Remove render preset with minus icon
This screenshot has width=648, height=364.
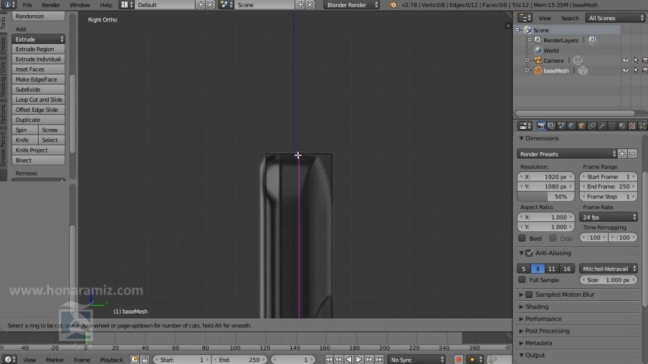coord(632,154)
